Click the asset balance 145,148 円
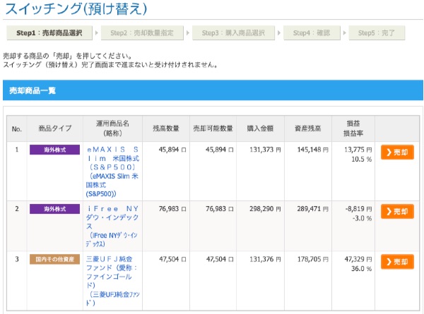Image resolution: width=424 pixels, height=314 pixels. click(x=312, y=150)
